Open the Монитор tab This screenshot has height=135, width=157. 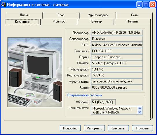coord(59,21)
